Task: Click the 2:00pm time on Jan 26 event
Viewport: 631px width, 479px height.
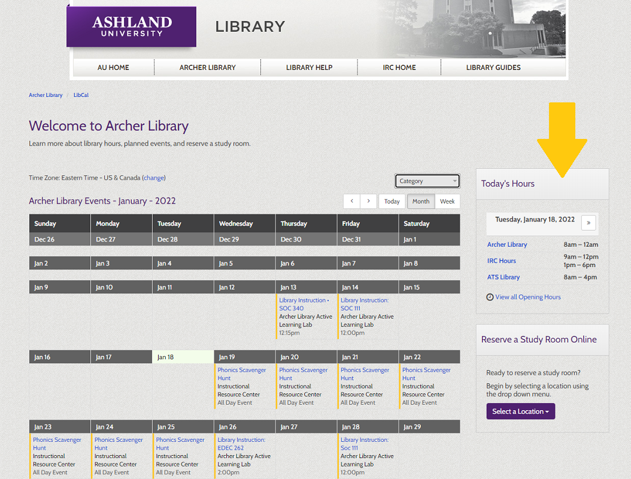Action: coord(228,472)
